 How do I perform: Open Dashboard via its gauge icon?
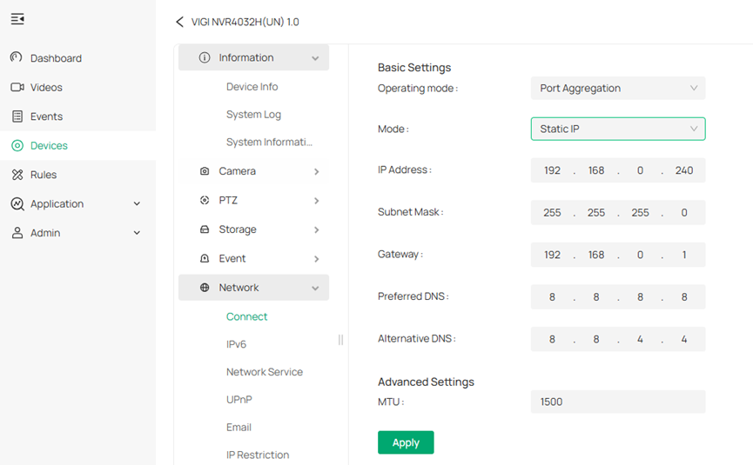pyautogui.click(x=17, y=58)
